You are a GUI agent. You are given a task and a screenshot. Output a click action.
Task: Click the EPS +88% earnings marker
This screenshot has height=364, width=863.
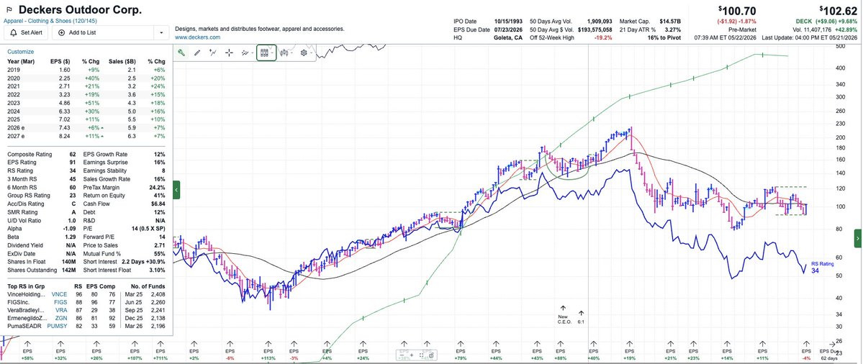(560, 351)
